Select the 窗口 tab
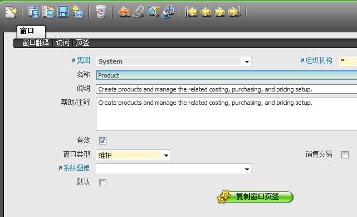 coord(31,31)
